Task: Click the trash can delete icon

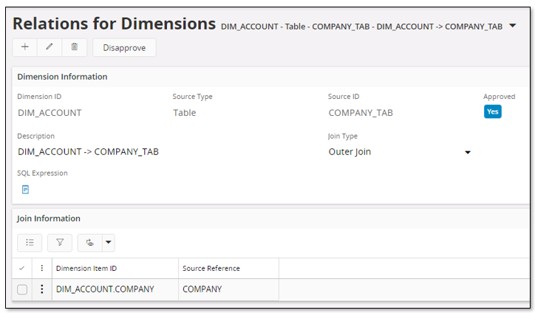Action: [75, 47]
